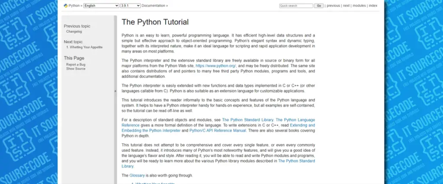Collapse sidebar with the arrow handle
Viewport: 443px width, 184px height.
[x=115, y=91]
